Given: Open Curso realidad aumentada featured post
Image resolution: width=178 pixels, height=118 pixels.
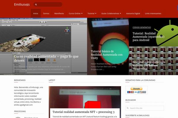Looking at the screenshot, I should (46, 58).
